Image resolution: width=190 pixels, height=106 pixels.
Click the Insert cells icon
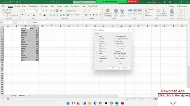130,11
